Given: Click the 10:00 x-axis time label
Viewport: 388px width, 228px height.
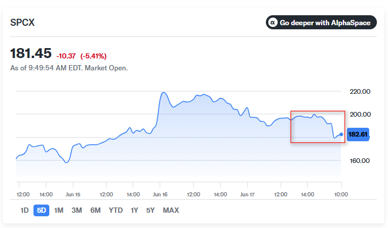Looking at the screenshot, I should tap(341, 195).
